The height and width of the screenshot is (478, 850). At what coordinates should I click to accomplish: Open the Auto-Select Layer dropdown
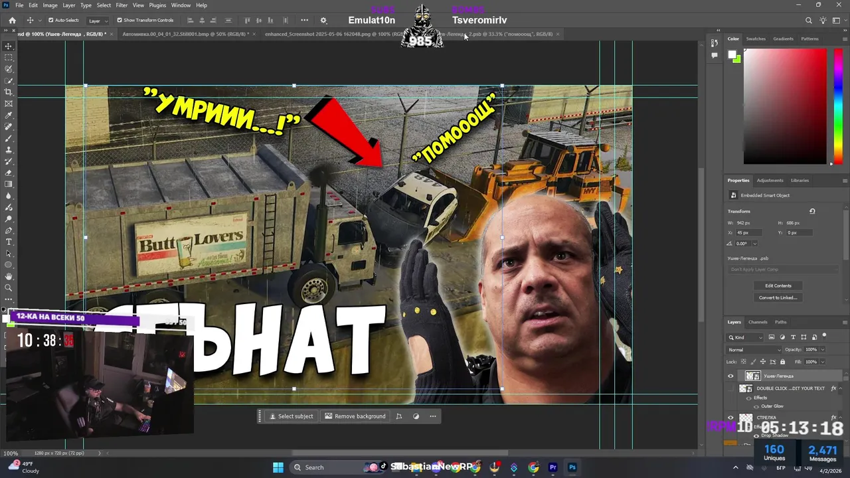point(98,21)
